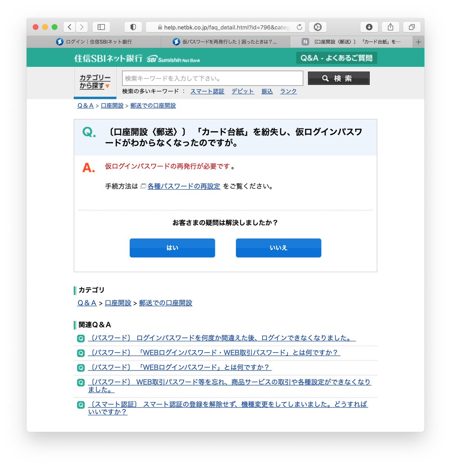The width and height of the screenshot is (451, 467).
Task: Open the tab overview icon
Action: coord(411,27)
